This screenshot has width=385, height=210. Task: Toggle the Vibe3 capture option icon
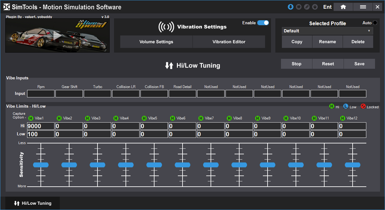click(88, 118)
